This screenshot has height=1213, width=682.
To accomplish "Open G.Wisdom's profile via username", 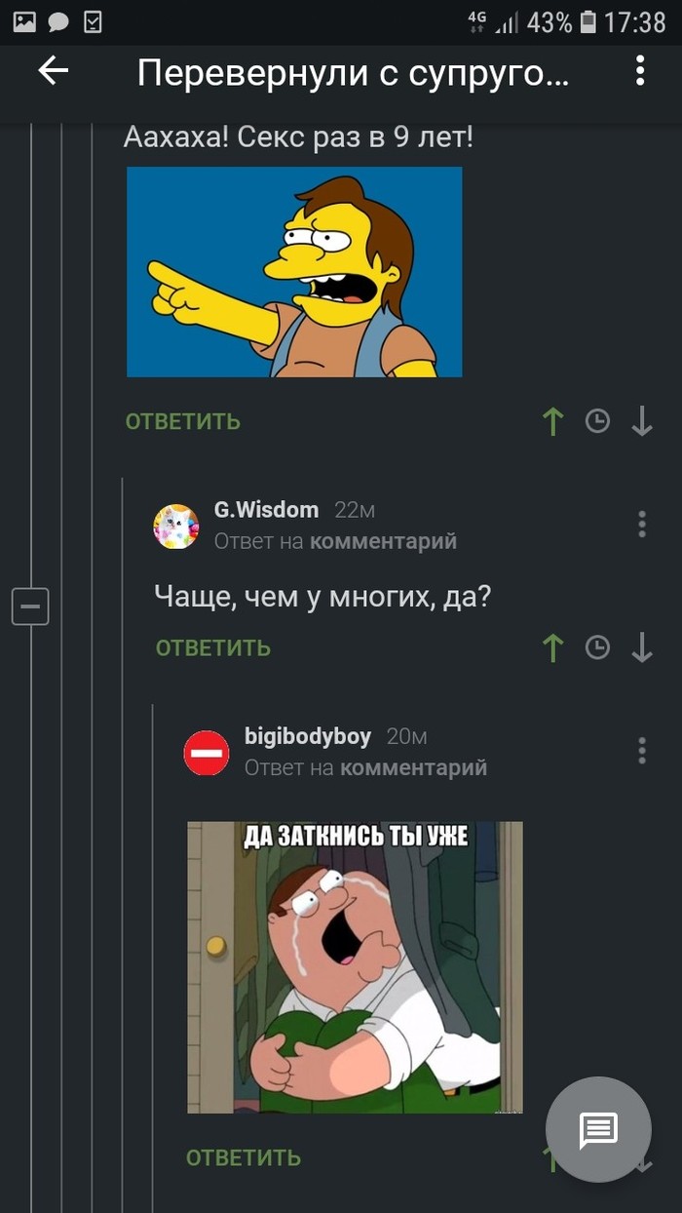I will 266,510.
